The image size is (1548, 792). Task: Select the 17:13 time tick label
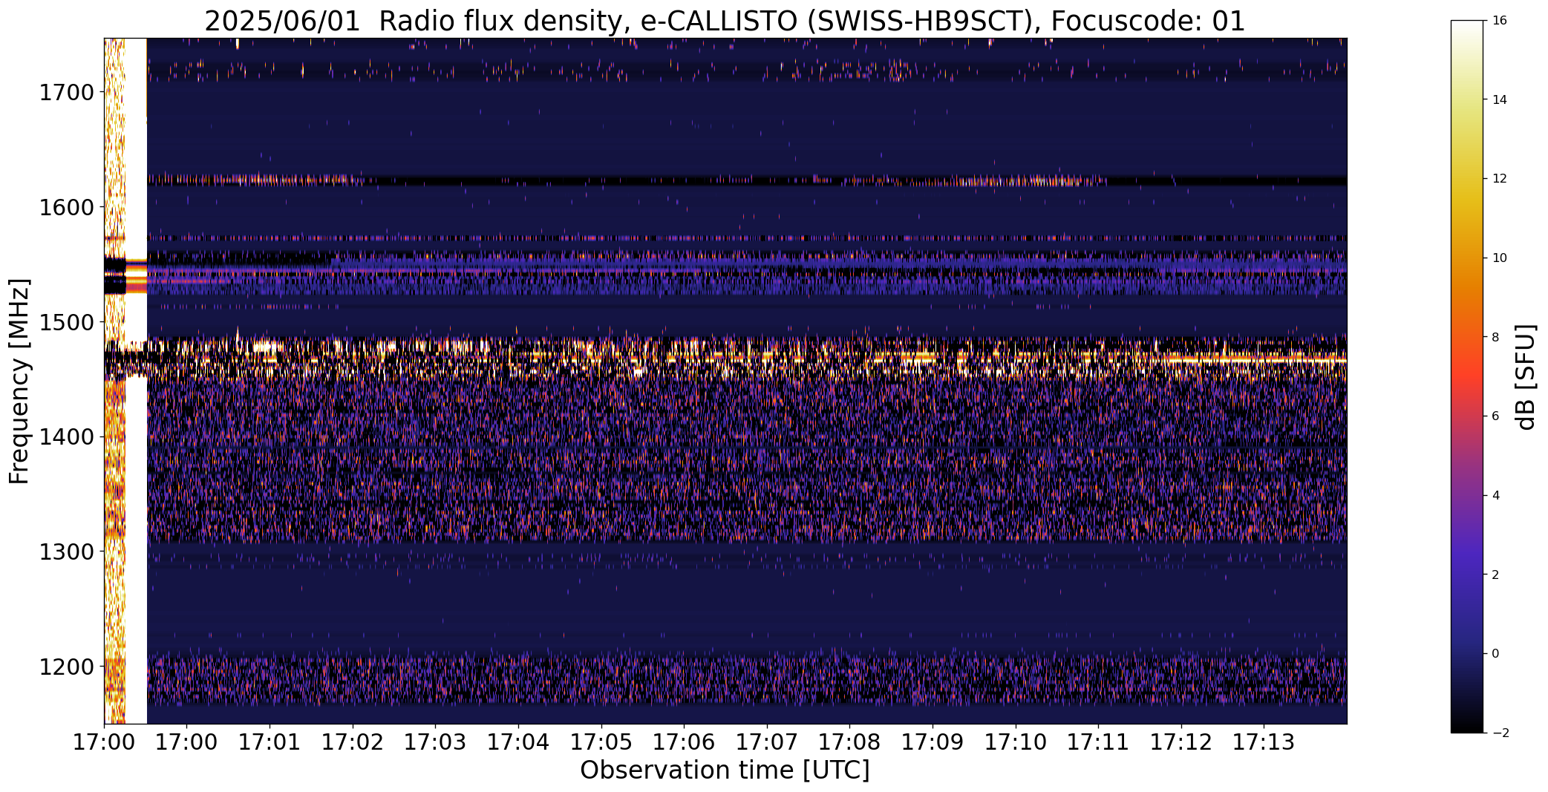click(x=1264, y=742)
